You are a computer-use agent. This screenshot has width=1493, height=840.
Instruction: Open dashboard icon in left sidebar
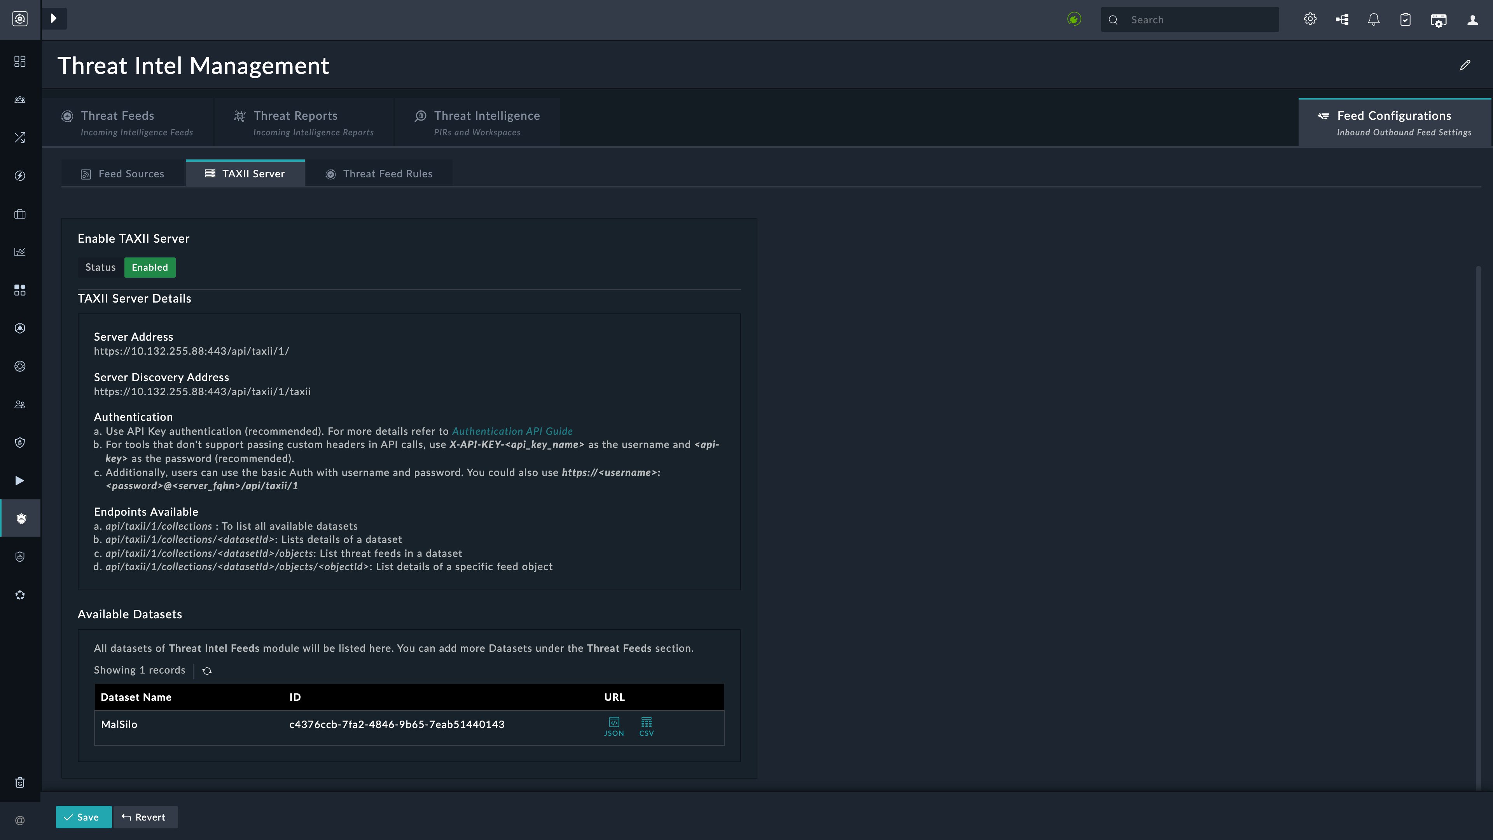(x=20, y=61)
